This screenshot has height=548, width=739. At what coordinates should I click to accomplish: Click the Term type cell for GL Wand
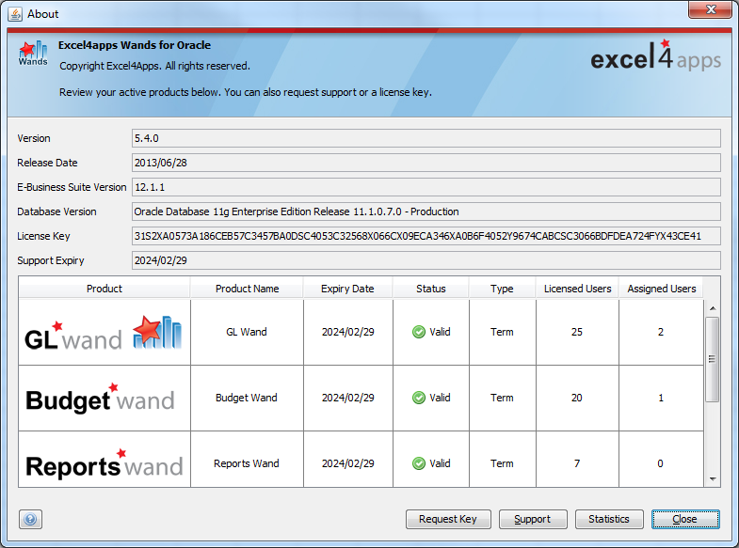503,332
